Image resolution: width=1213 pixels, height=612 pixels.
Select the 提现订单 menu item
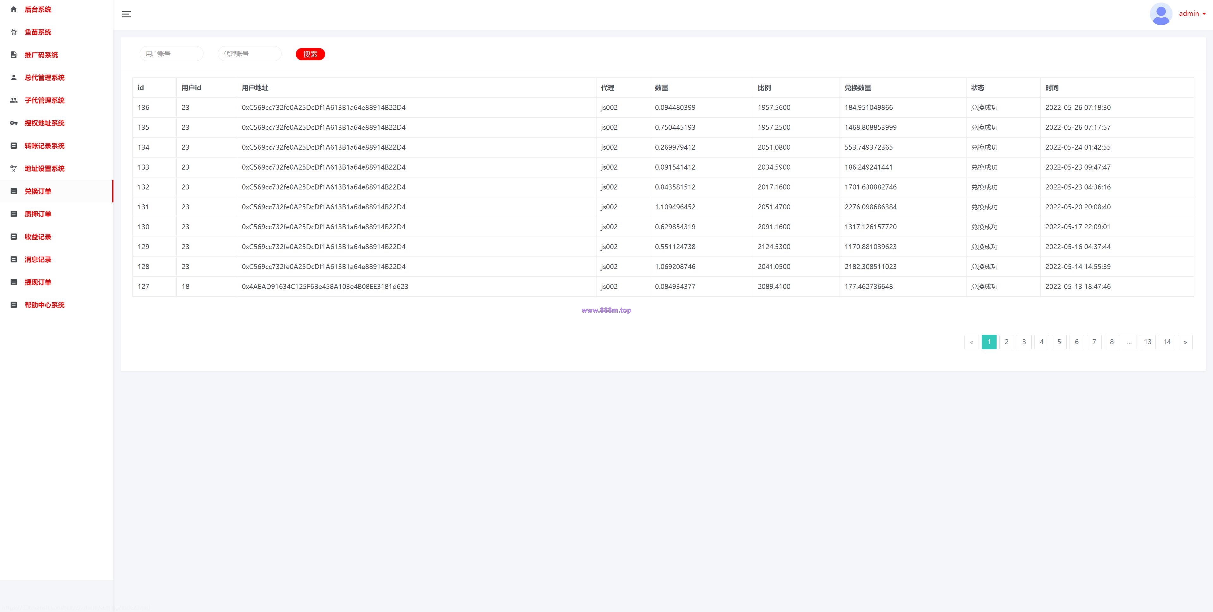click(57, 282)
